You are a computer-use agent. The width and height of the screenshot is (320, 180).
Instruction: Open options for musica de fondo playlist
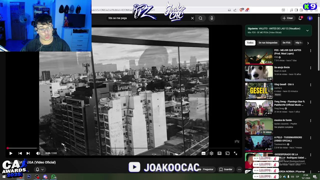point(310,120)
